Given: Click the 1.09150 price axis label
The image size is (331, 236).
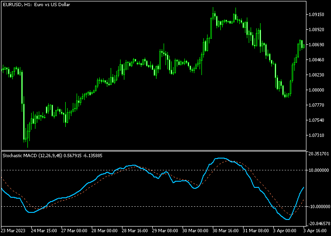Looking at the screenshot, I should click(x=316, y=15).
